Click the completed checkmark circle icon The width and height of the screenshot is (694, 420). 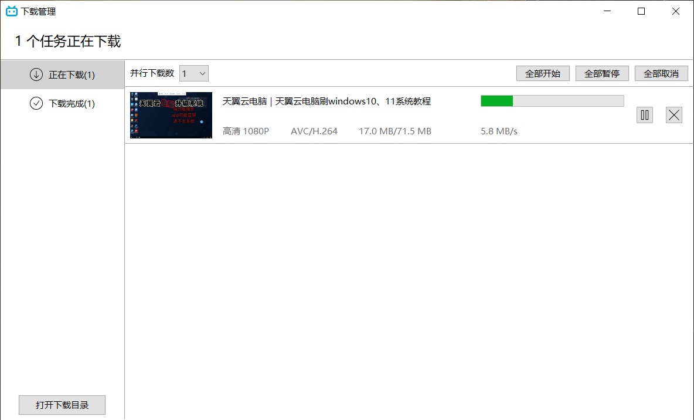(36, 103)
